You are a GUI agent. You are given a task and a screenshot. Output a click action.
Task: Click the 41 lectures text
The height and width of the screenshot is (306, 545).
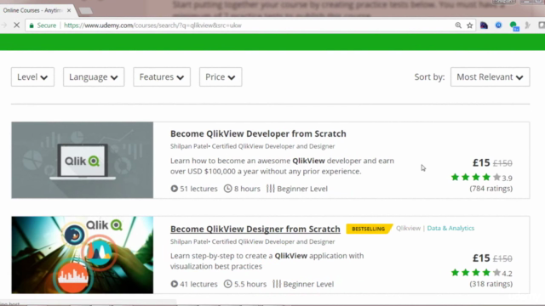pos(198,284)
